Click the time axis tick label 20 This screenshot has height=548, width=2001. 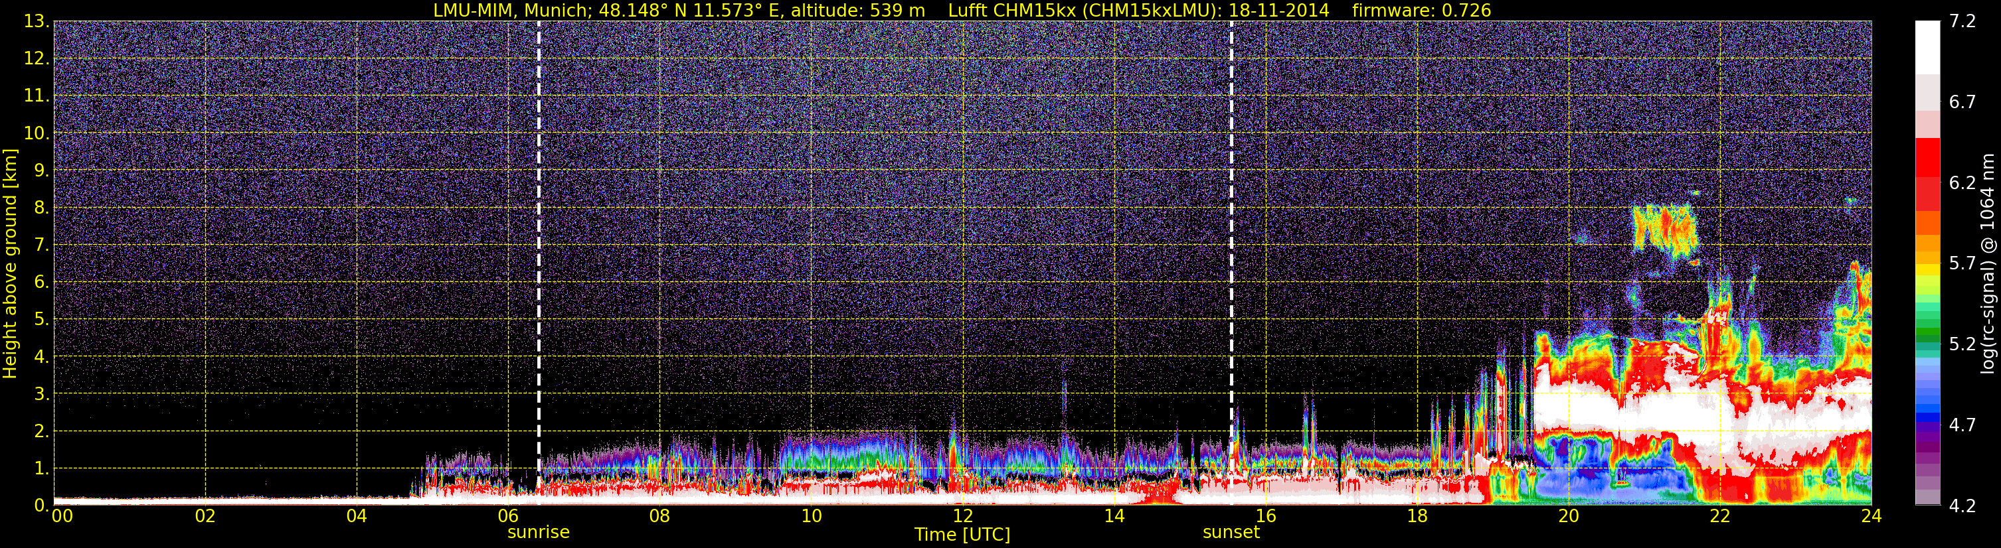click(x=1569, y=516)
